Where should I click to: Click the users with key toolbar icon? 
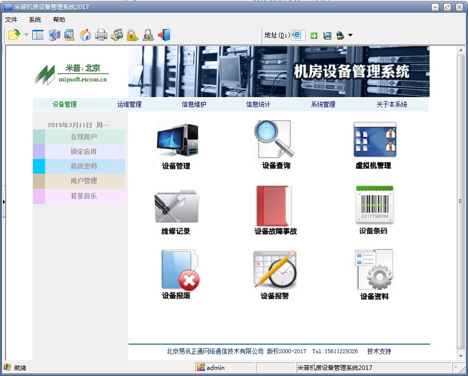click(117, 35)
